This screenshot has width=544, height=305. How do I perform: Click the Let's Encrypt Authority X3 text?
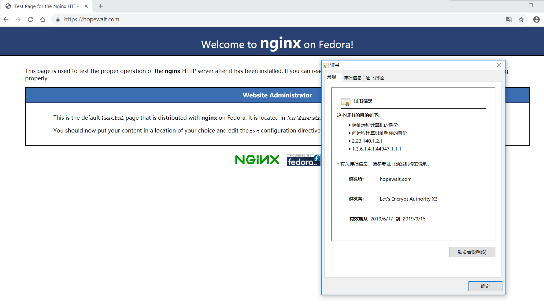click(409, 199)
